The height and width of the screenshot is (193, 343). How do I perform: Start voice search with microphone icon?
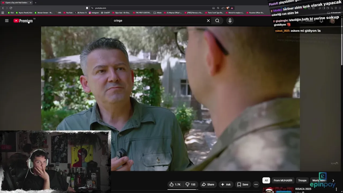tap(230, 21)
